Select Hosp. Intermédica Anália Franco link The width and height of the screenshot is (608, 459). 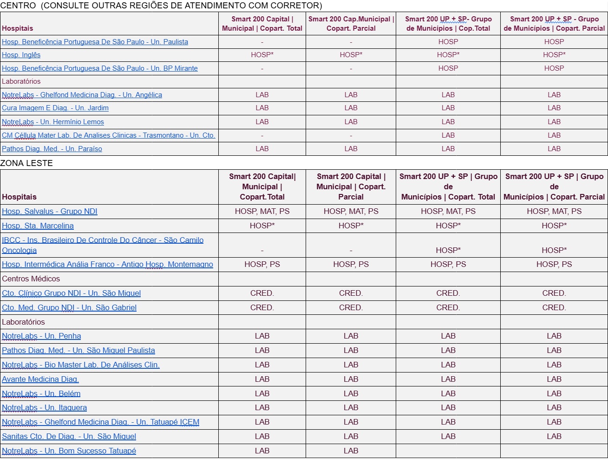107,265
